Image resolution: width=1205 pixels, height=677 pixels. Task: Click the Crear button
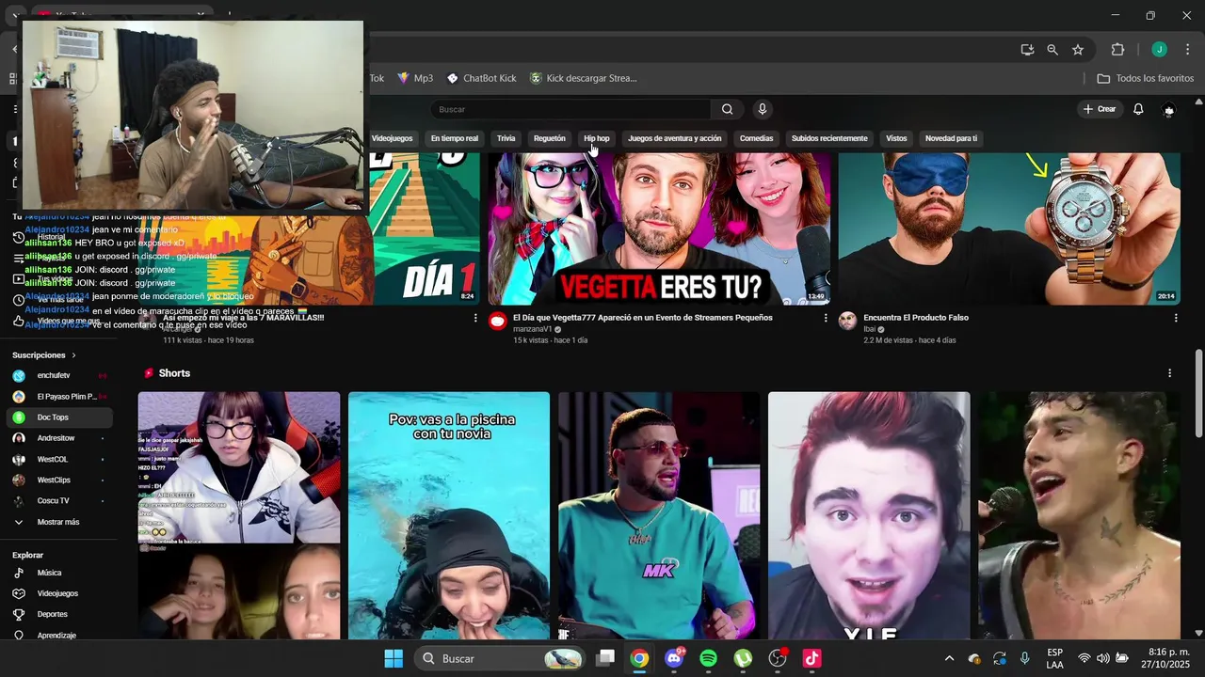coord(1099,109)
